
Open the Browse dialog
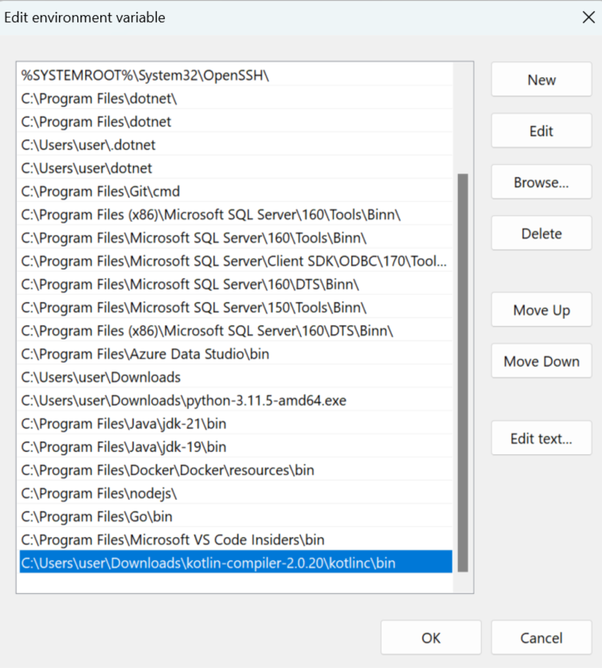click(540, 181)
